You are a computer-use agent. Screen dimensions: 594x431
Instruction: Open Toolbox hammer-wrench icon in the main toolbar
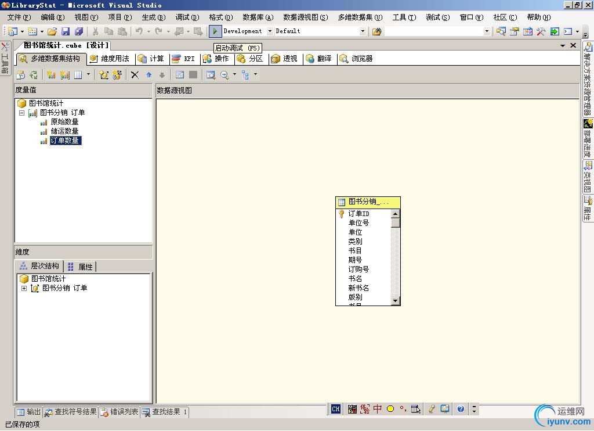tap(541, 31)
